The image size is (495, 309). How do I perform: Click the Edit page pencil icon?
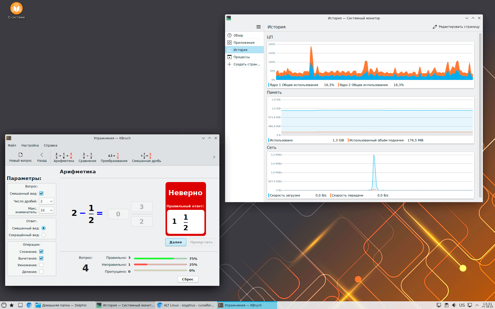(435, 27)
